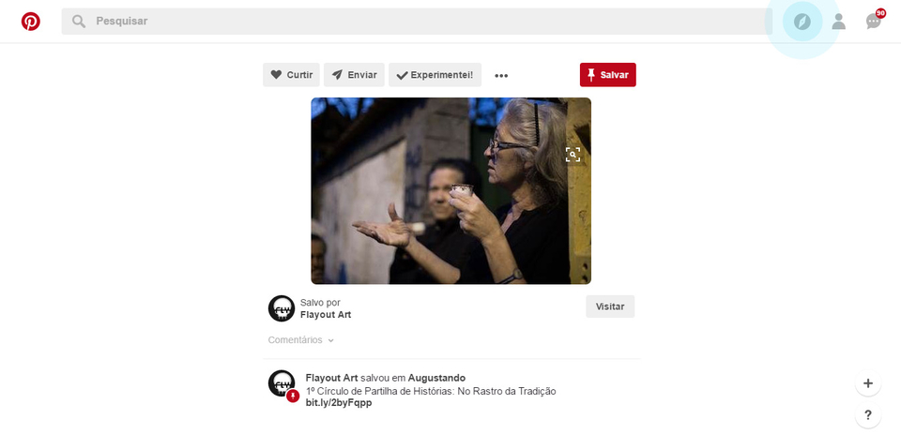Open the three-dots more options menu

pos(501,75)
